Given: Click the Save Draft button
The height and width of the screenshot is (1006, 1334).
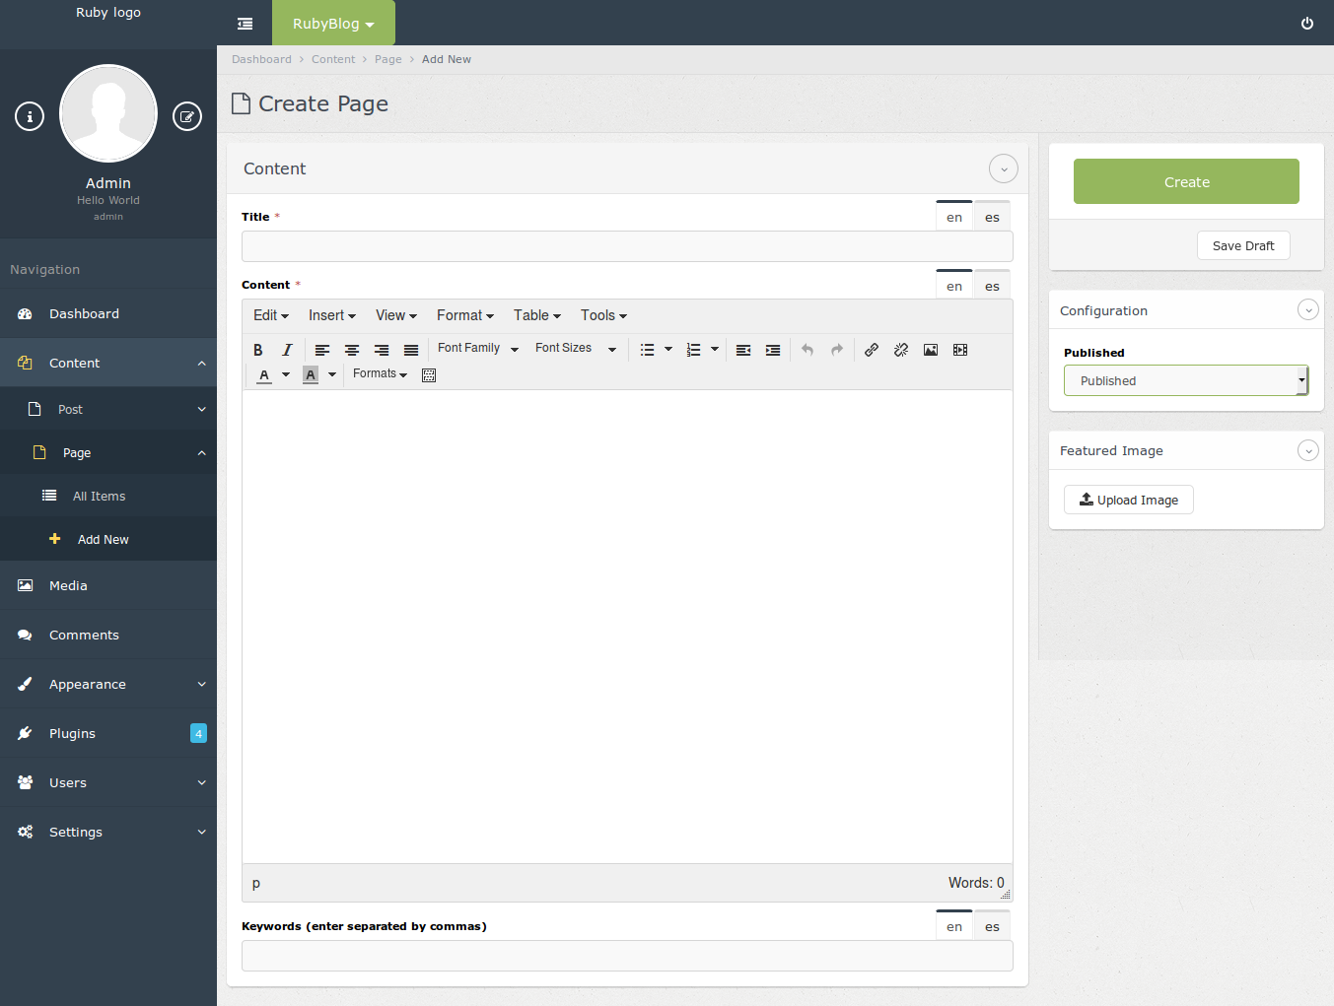Looking at the screenshot, I should [1243, 245].
